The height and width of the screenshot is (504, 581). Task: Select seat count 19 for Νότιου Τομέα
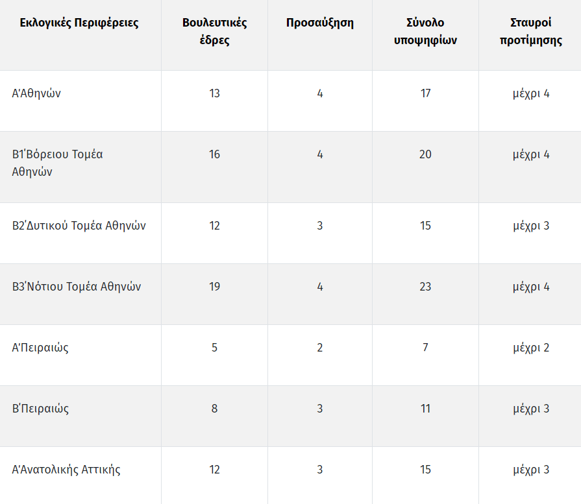coord(214,287)
